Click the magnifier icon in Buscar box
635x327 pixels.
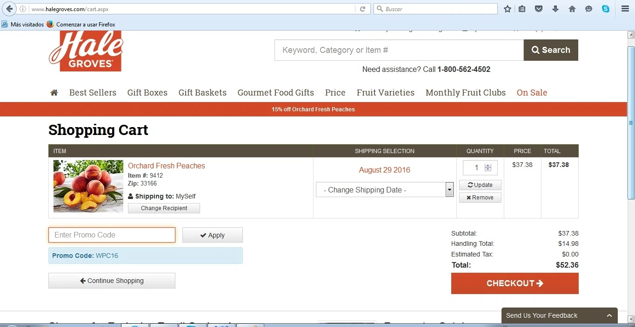click(380, 9)
